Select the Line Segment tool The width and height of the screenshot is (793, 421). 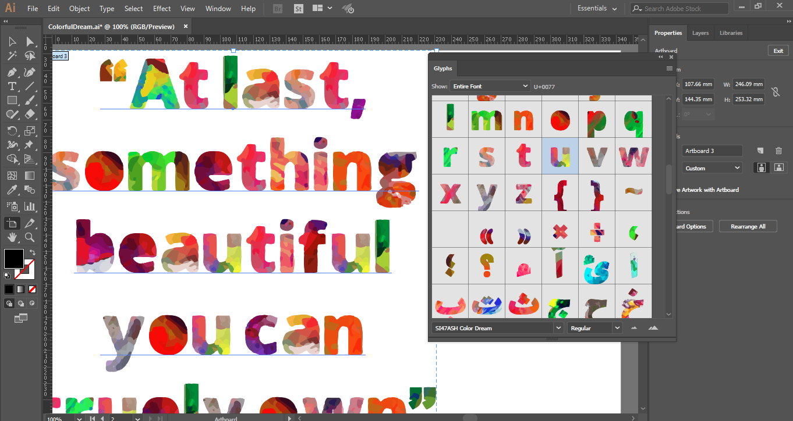pyautogui.click(x=30, y=86)
